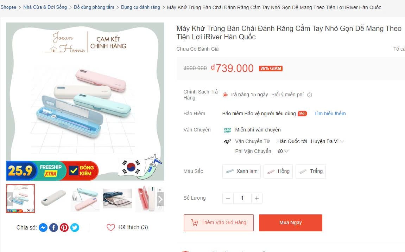
Task: Share product on Facebook icon
Action: [x=53, y=227]
